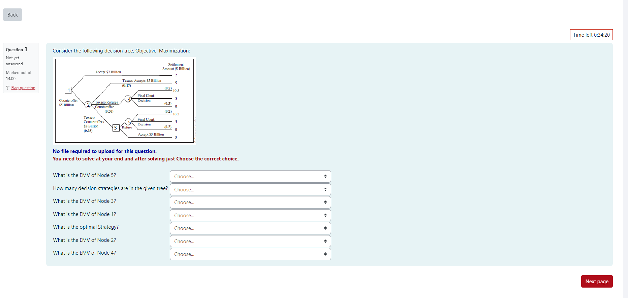Open the decision strategies count dropdown
The height and width of the screenshot is (298, 628).
point(250,190)
